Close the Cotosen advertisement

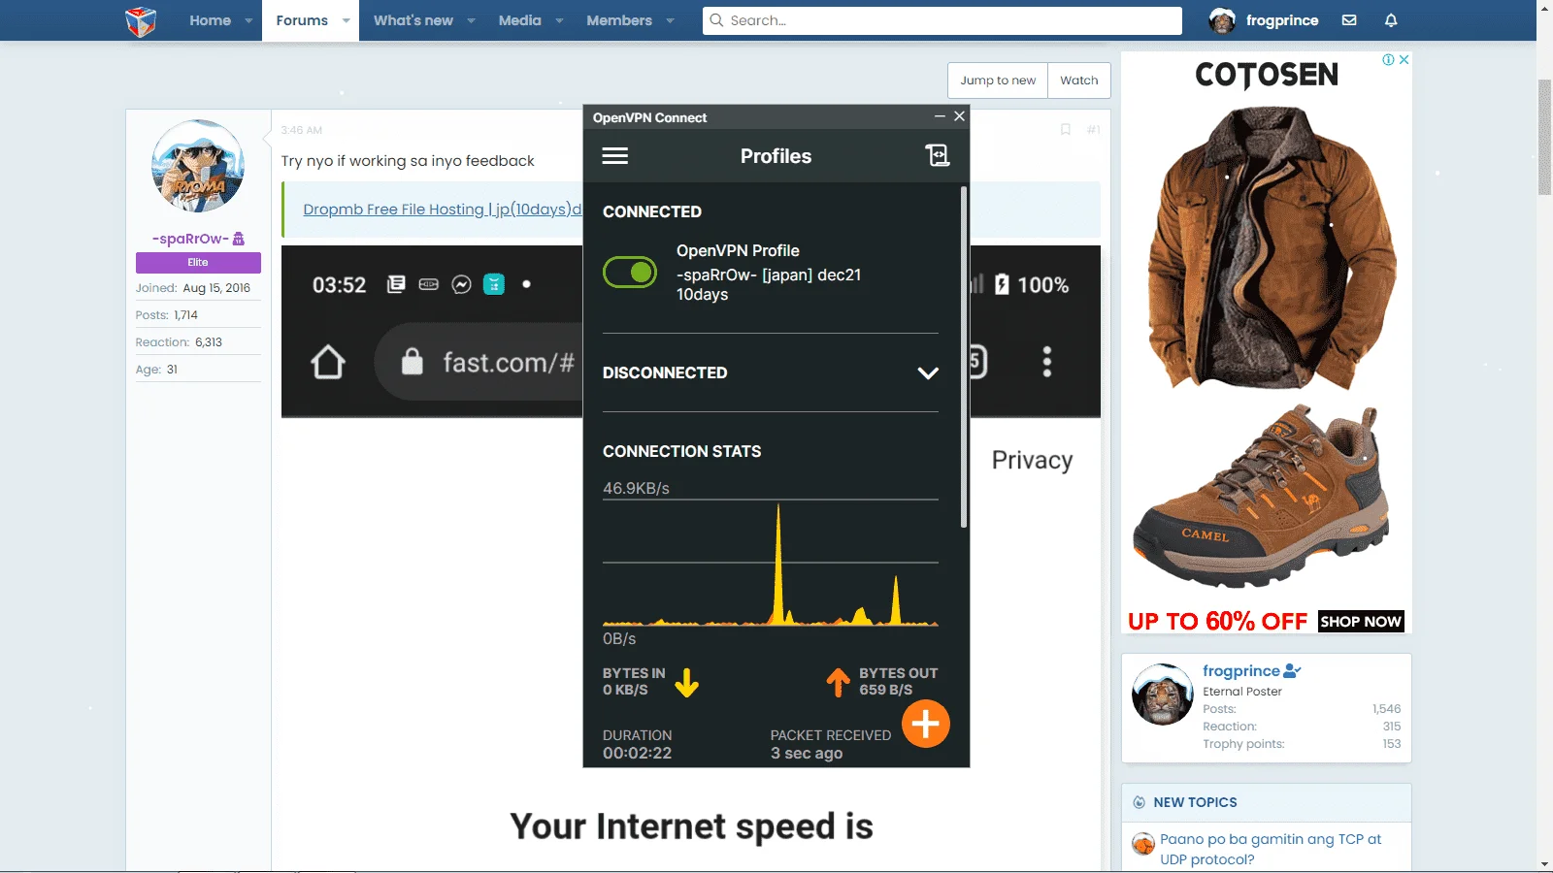[x=1404, y=60]
